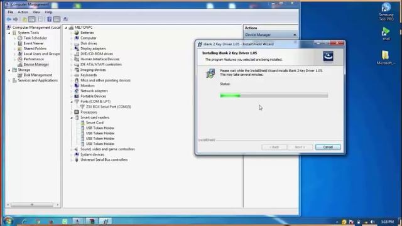Select ZSX BOX Serial Port (COM15)
Viewport: 402px width, 226px height.
(x=109, y=107)
